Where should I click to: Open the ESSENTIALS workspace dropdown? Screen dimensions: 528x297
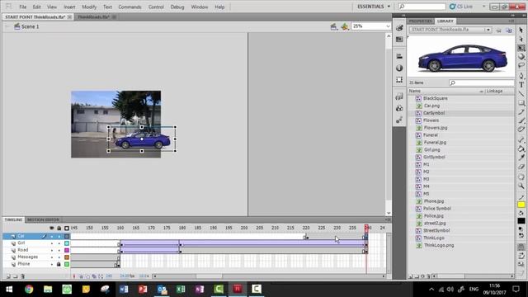click(374, 7)
